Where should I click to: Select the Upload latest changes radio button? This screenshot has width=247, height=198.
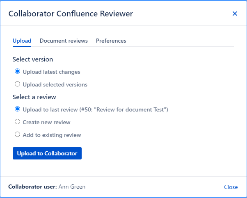coord(17,71)
